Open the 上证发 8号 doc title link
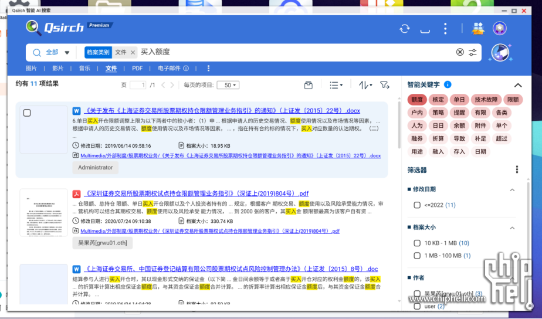This screenshot has width=542, height=319. click(x=231, y=269)
